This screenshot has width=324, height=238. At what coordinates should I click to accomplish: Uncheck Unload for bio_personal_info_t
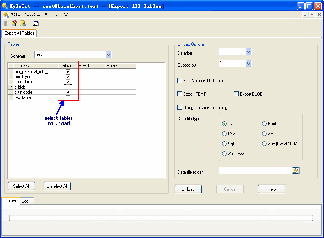click(68, 71)
